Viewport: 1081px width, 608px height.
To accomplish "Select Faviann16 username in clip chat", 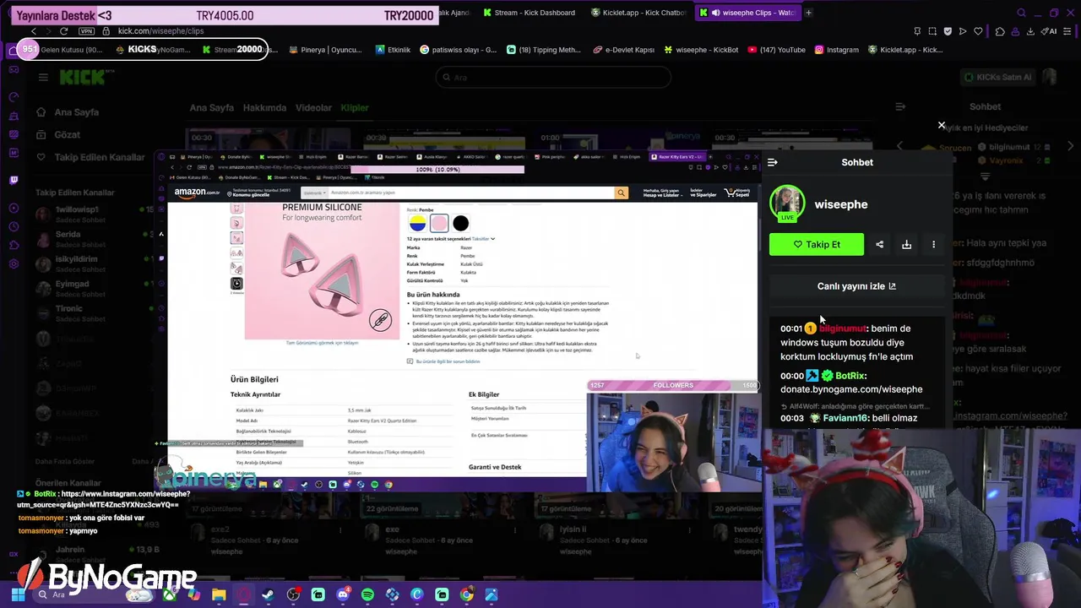I will (x=845, y=418).
